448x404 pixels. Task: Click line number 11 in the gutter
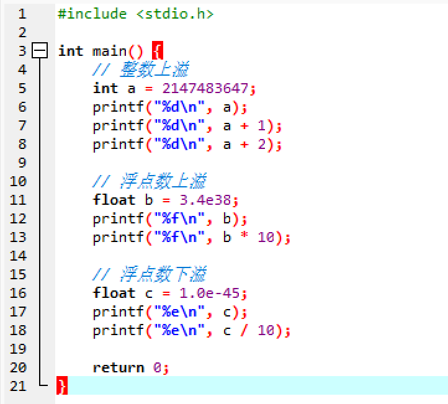pos(18,200)
